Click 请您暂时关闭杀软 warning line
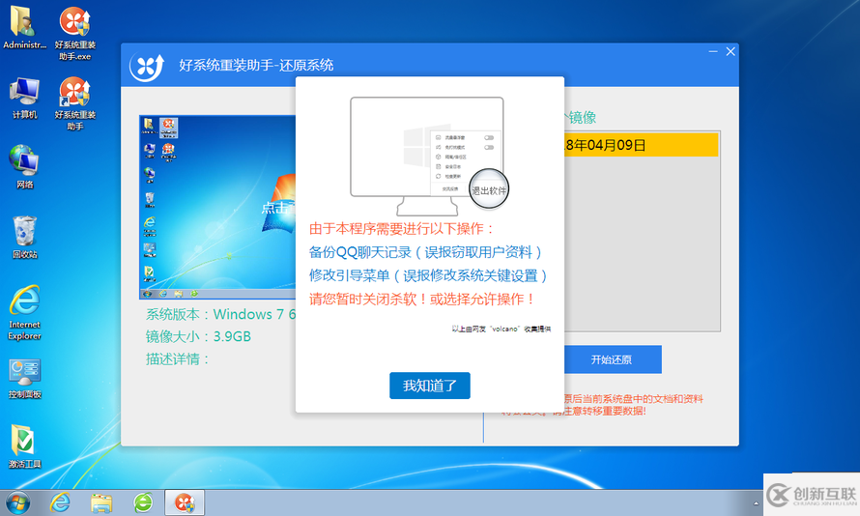Image resolution: width=860 pixels, height=516 pixels. (x=422, y=300)
